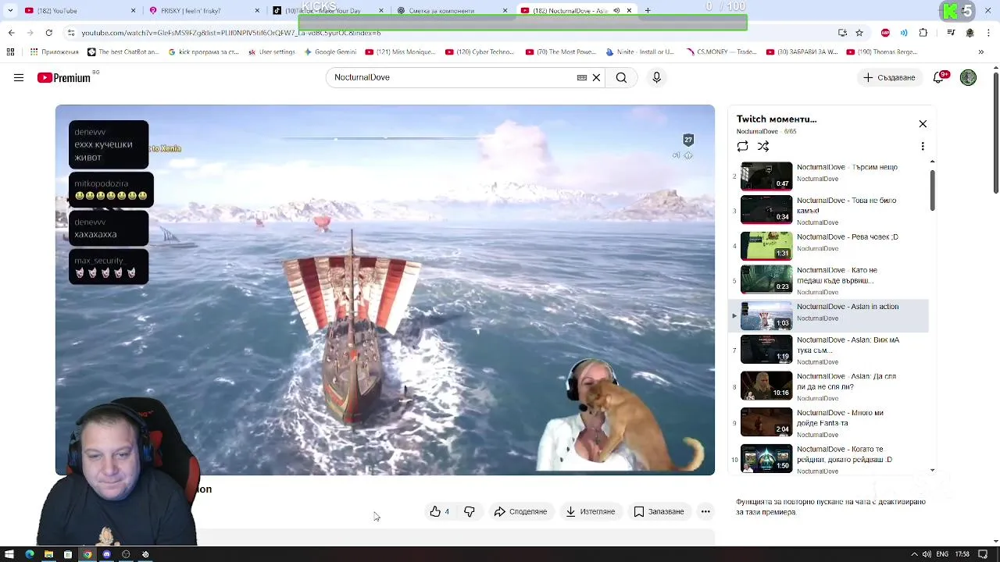Toggle playlist loop
1000x562 pixels.
742,146
